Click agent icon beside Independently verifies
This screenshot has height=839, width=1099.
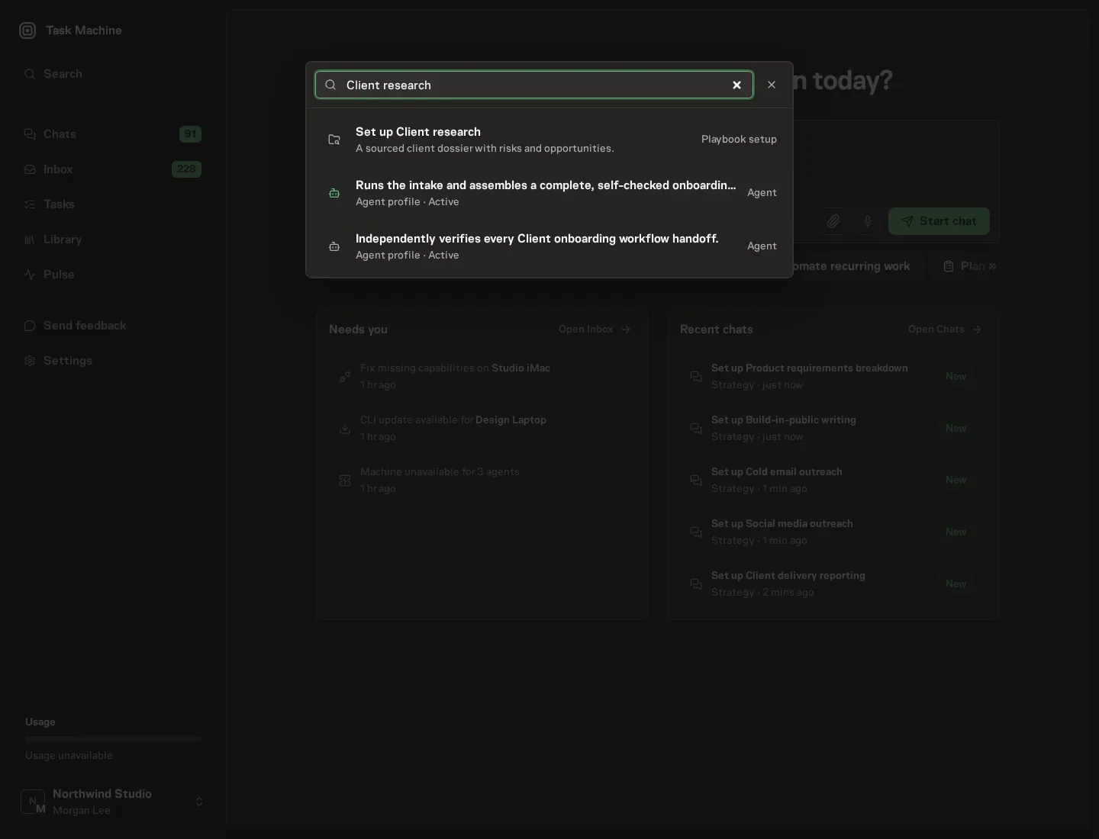click(334, 246)
